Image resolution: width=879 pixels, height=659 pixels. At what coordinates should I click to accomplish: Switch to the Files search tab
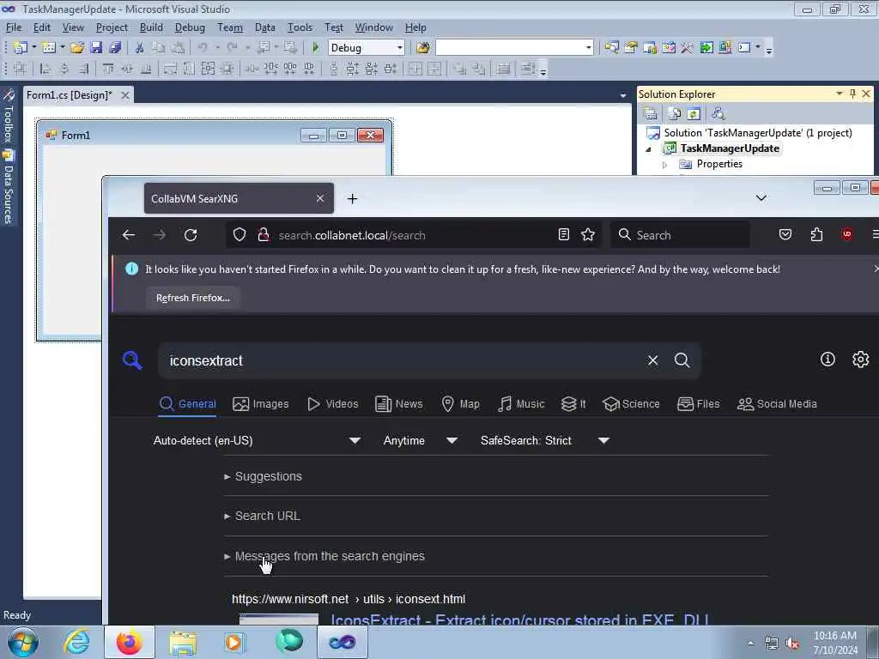699,404
